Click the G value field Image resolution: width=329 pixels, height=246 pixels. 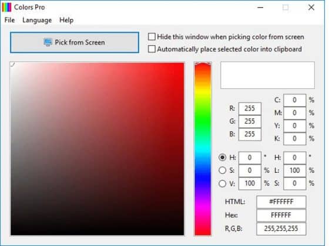coord(250,121)
